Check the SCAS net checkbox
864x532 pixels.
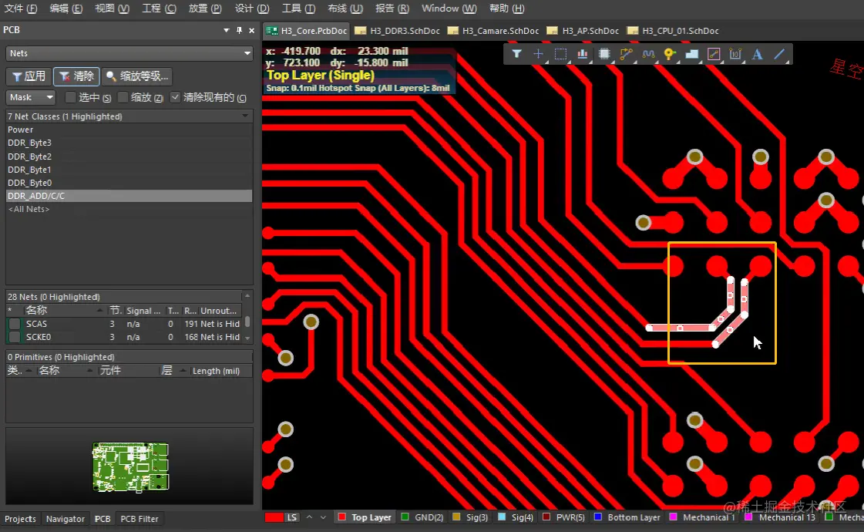pos(15,324)
